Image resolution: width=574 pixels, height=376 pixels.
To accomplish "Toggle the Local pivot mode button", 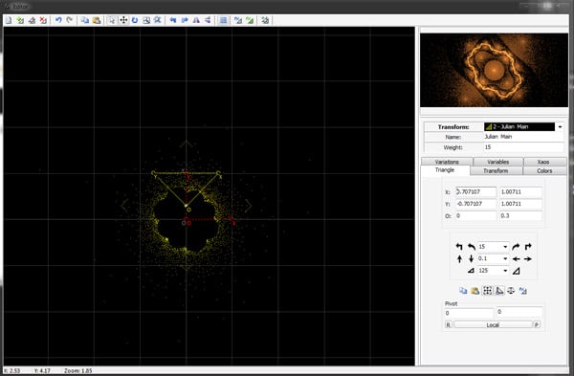I will point(493,324).
